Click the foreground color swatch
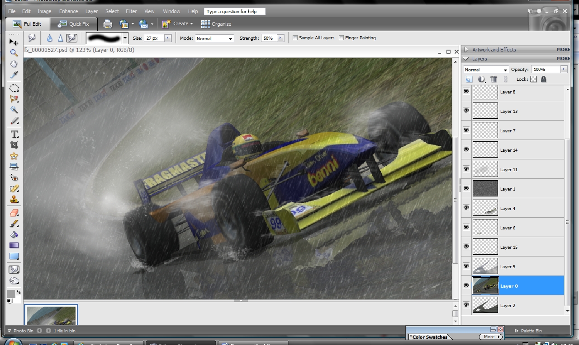Screen dimensions: 579x345 point(11,294)
